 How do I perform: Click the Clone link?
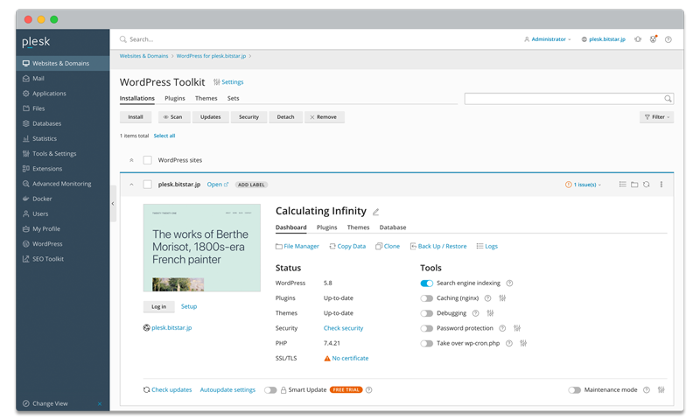point(388,247)
